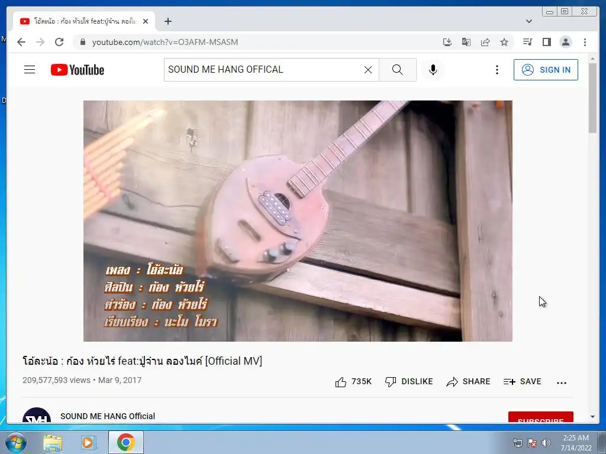Open SOUND ME HANG Official channel link
The height and width of the screenshot is (454, 606).
108,416
